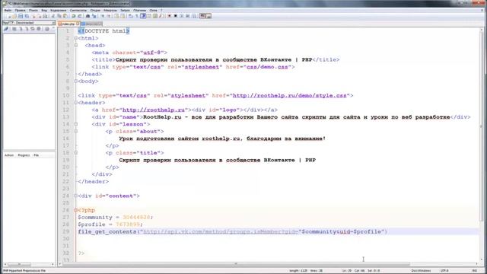Undo the last edit via toolbar

pos(74,16)
